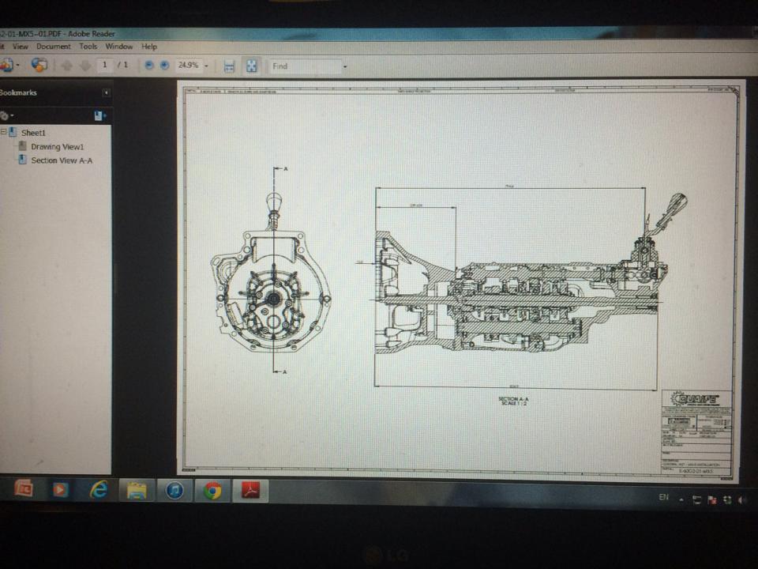Toggle fit one full page icon
Viewport: 758px width, 569px height.
tap(251, 66)
